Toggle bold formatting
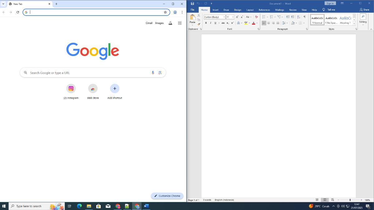 pos(206,23)
